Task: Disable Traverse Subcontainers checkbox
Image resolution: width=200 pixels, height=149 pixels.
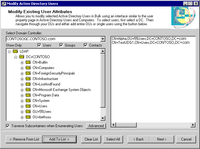Action: pyautogui.click(x=8, y=126)
